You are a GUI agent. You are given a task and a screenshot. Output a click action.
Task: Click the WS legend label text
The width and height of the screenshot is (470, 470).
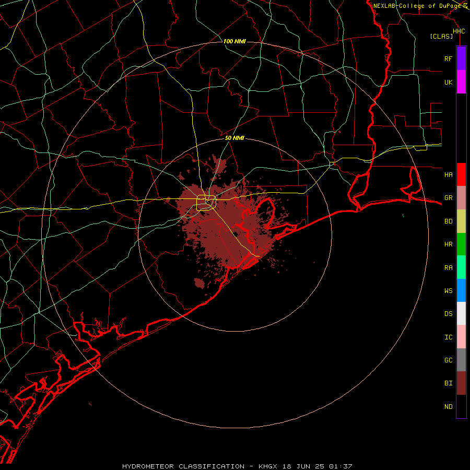click(x=448, y=290)
